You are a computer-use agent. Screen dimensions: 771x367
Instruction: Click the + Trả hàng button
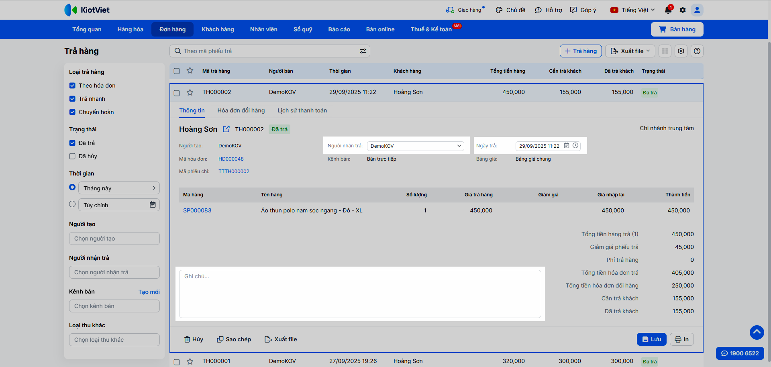point(581,51)
